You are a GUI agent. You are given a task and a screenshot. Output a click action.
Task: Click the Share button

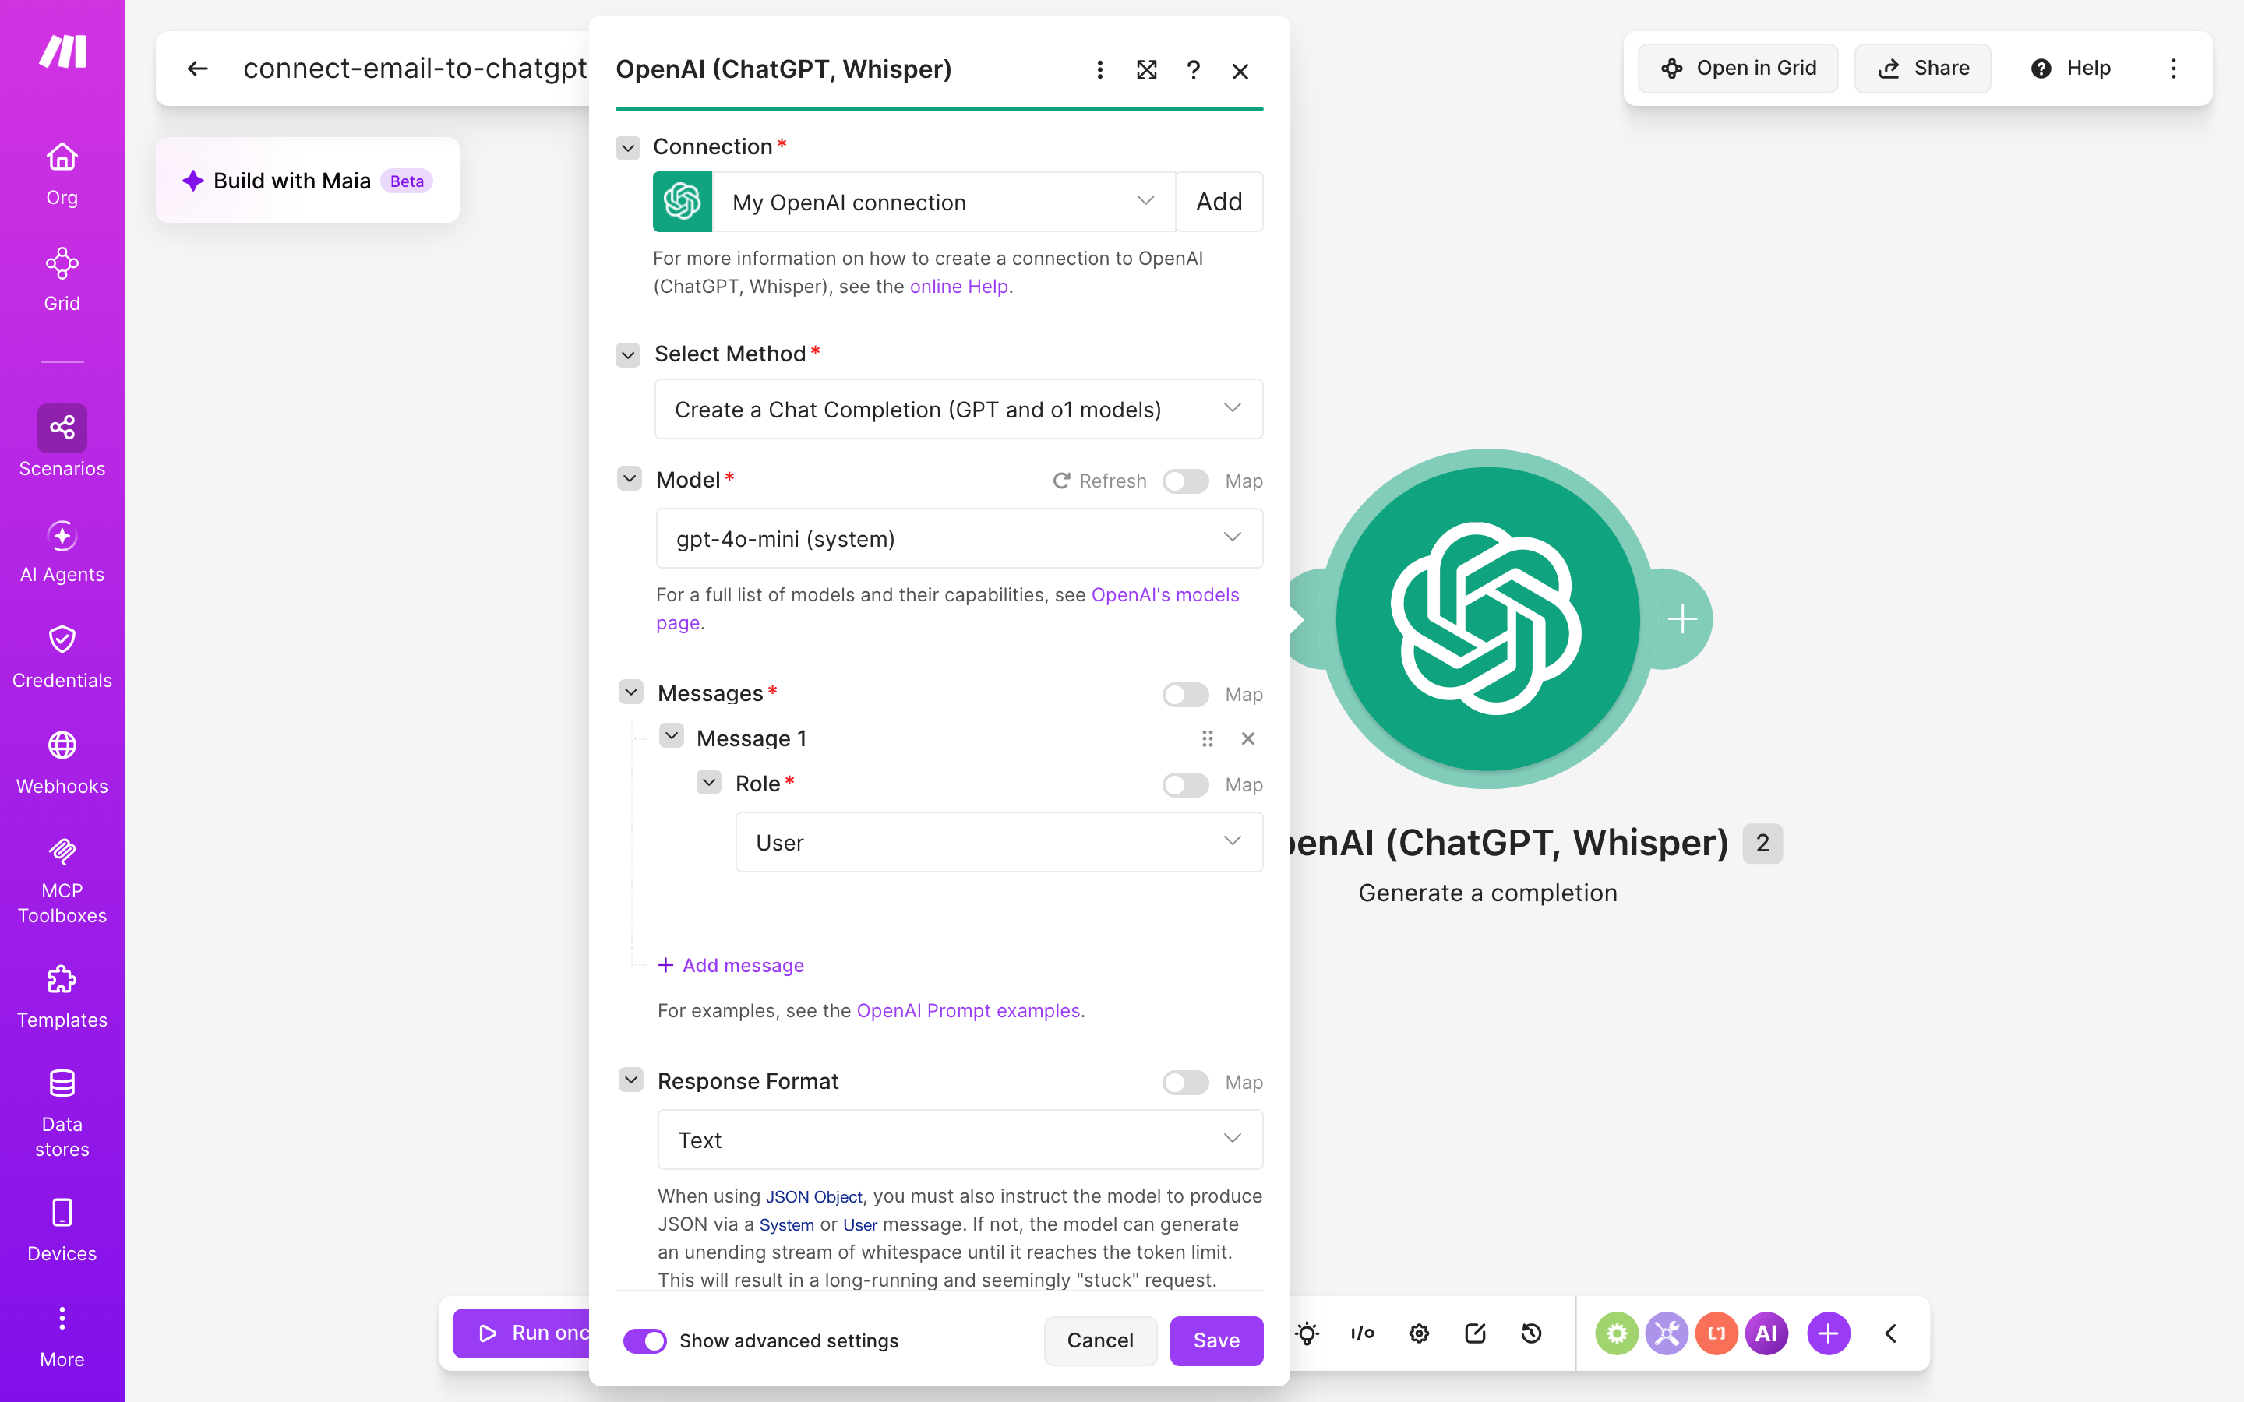1922,69
